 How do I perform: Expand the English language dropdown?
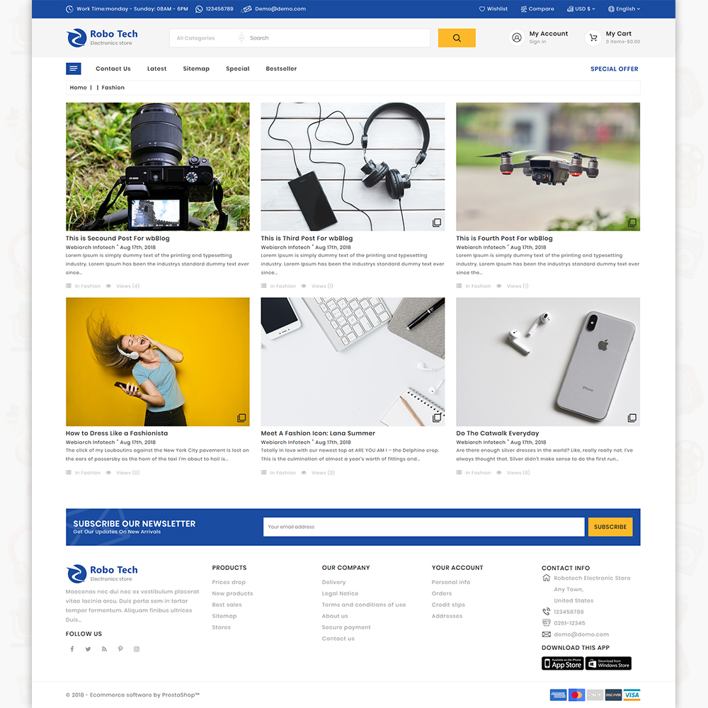pos(624,9)
